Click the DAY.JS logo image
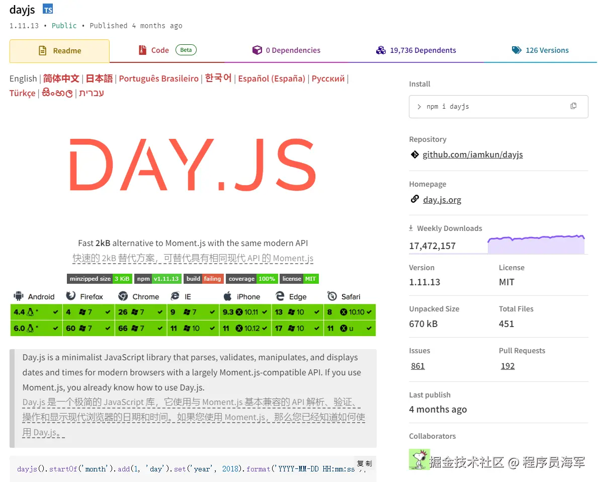This screenshot has height=482, width=598. click(193, 165)
